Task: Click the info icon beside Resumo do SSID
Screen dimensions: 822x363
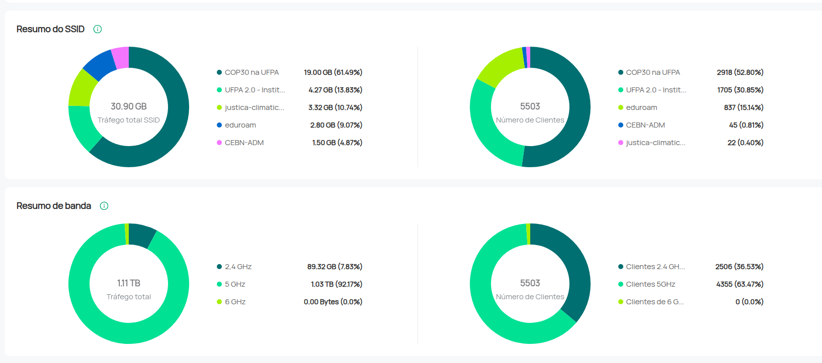Action: 98,29
